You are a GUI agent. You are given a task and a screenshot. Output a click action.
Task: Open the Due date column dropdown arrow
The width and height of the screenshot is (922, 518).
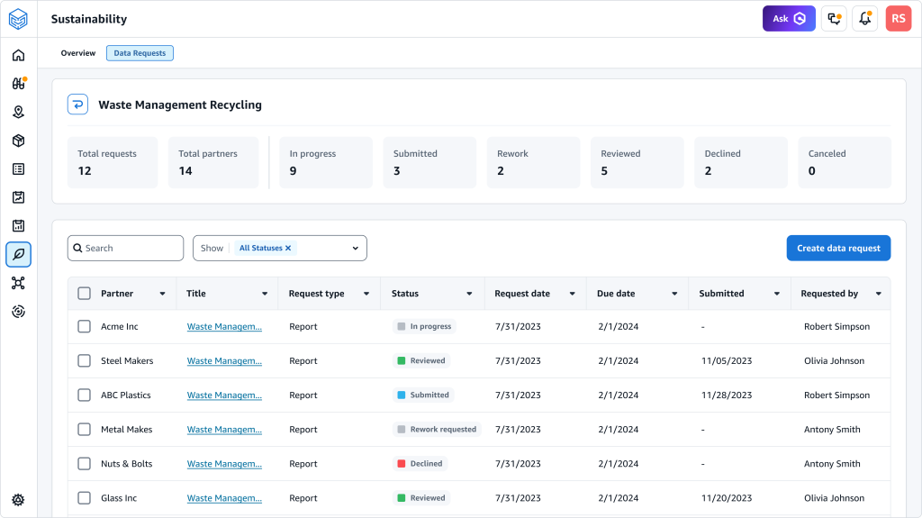pyautogui.click(x=674, y=294)
